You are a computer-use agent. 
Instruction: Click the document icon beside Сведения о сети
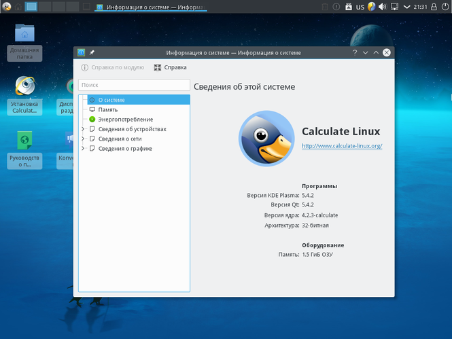[x=92, y=139]
